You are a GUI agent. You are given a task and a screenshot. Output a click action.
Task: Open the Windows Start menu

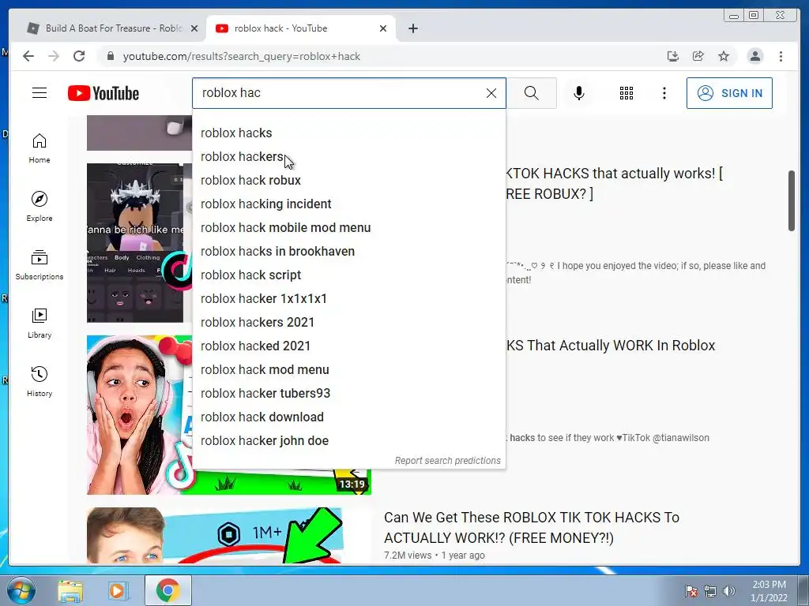(x=21, y=590)
